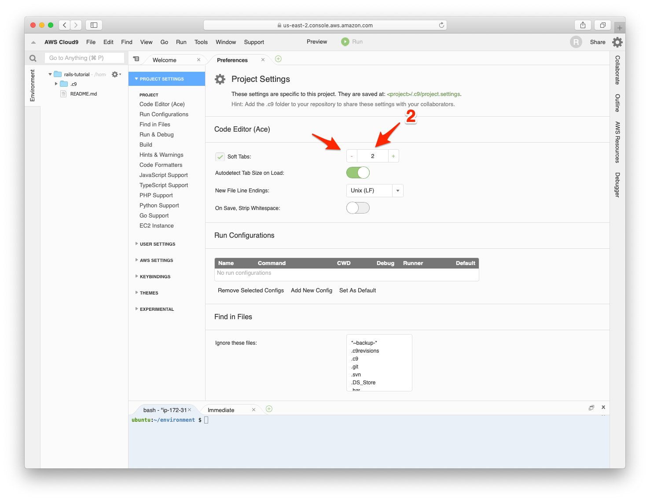Click the Share button

tap(598, 42)
